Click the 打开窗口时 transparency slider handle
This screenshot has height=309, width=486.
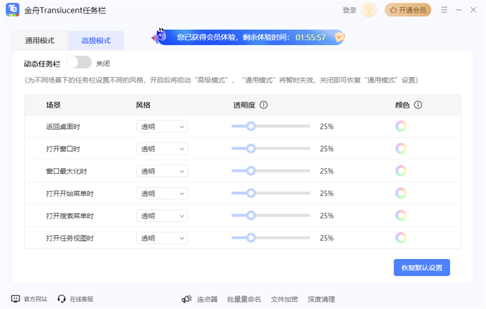coord(250,149)
